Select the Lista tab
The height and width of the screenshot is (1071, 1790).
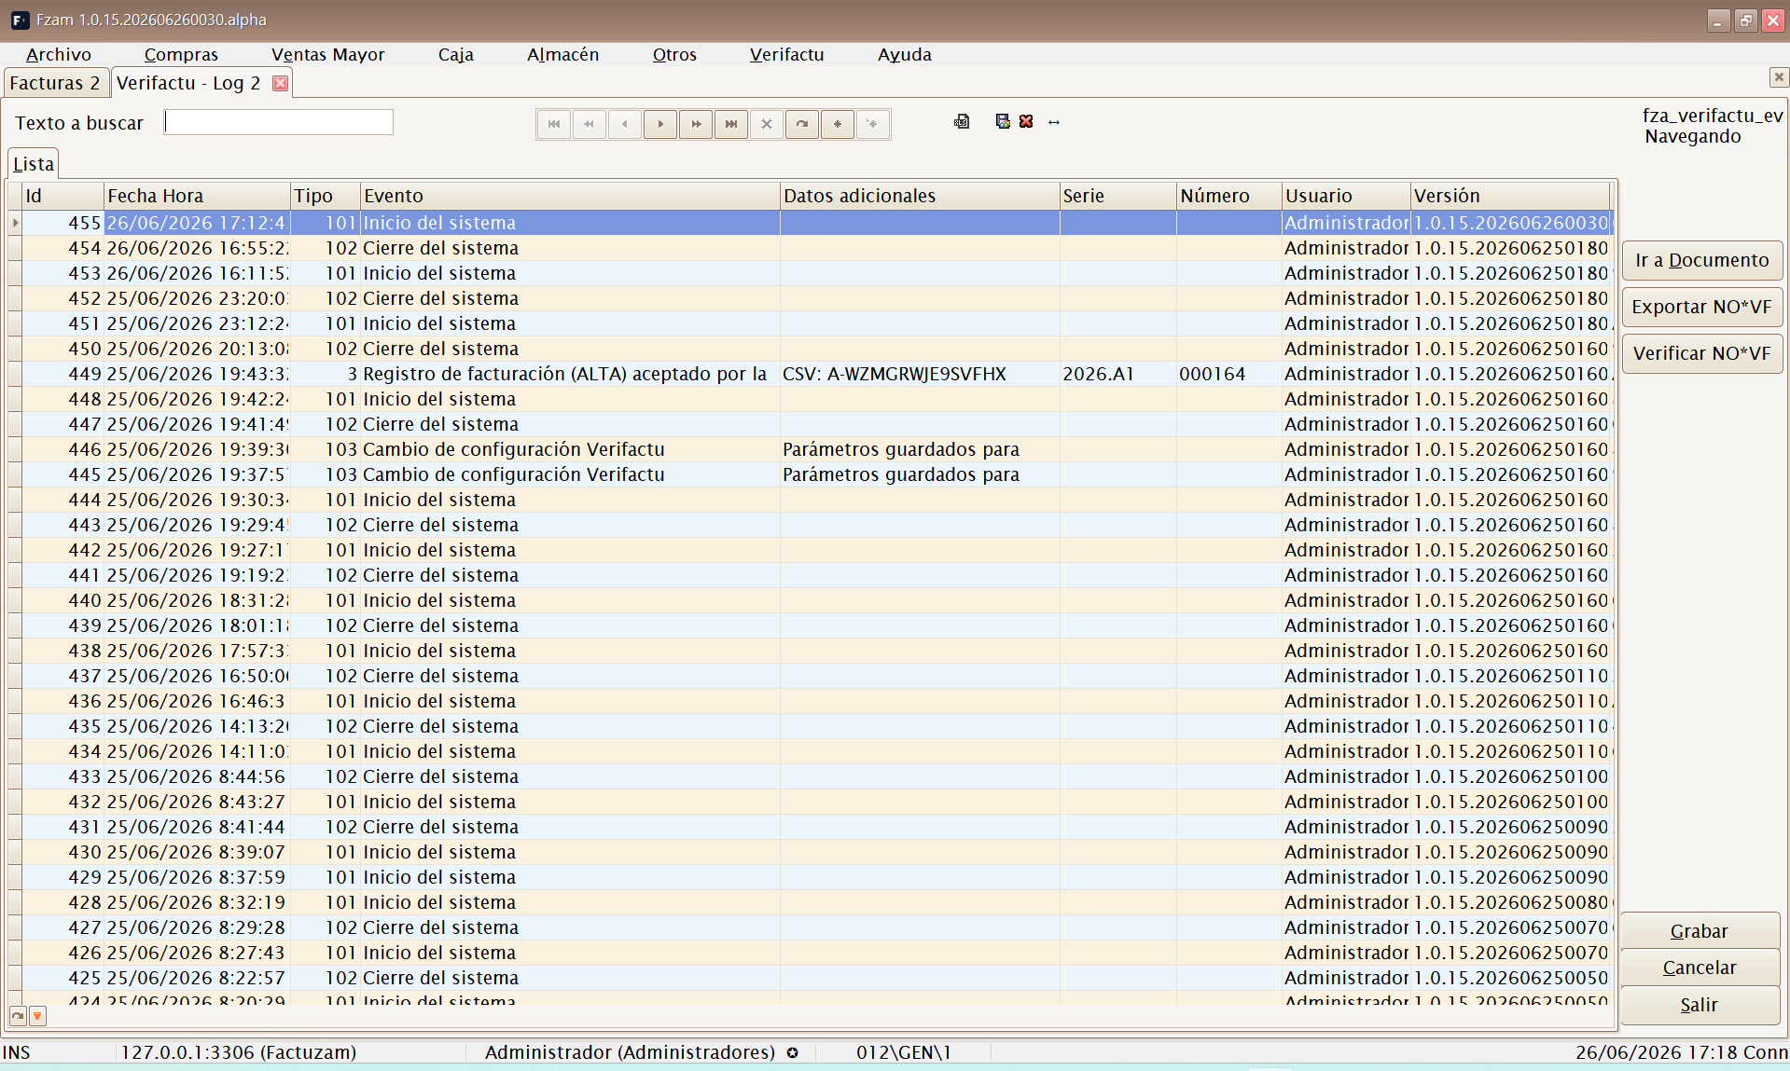click(x=34, y=164)
